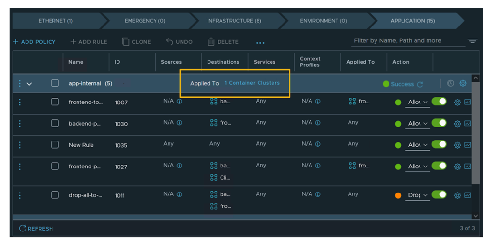The width and height of the screenshot is (493, 244).
Task: Switch to the ETHERNET (1) tab
Action: coord(55,21)
